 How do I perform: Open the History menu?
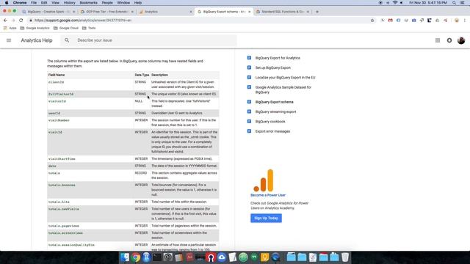[x=69, y=3]
